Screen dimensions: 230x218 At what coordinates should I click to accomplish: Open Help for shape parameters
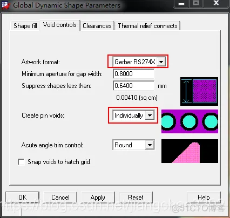204,197
